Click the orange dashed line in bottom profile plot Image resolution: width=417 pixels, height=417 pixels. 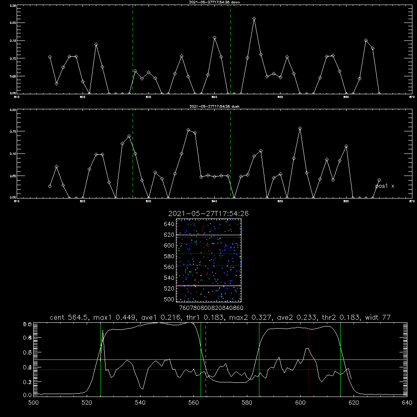point(206,359)
